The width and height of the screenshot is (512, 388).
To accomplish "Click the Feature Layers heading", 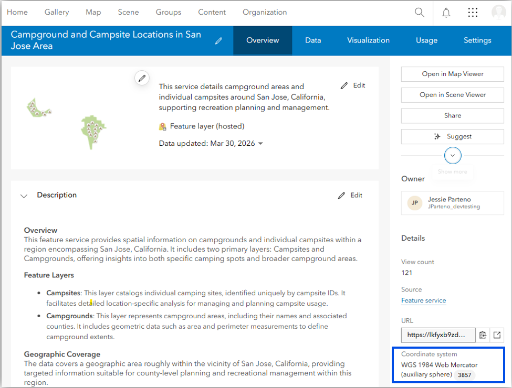I will 49,275.
